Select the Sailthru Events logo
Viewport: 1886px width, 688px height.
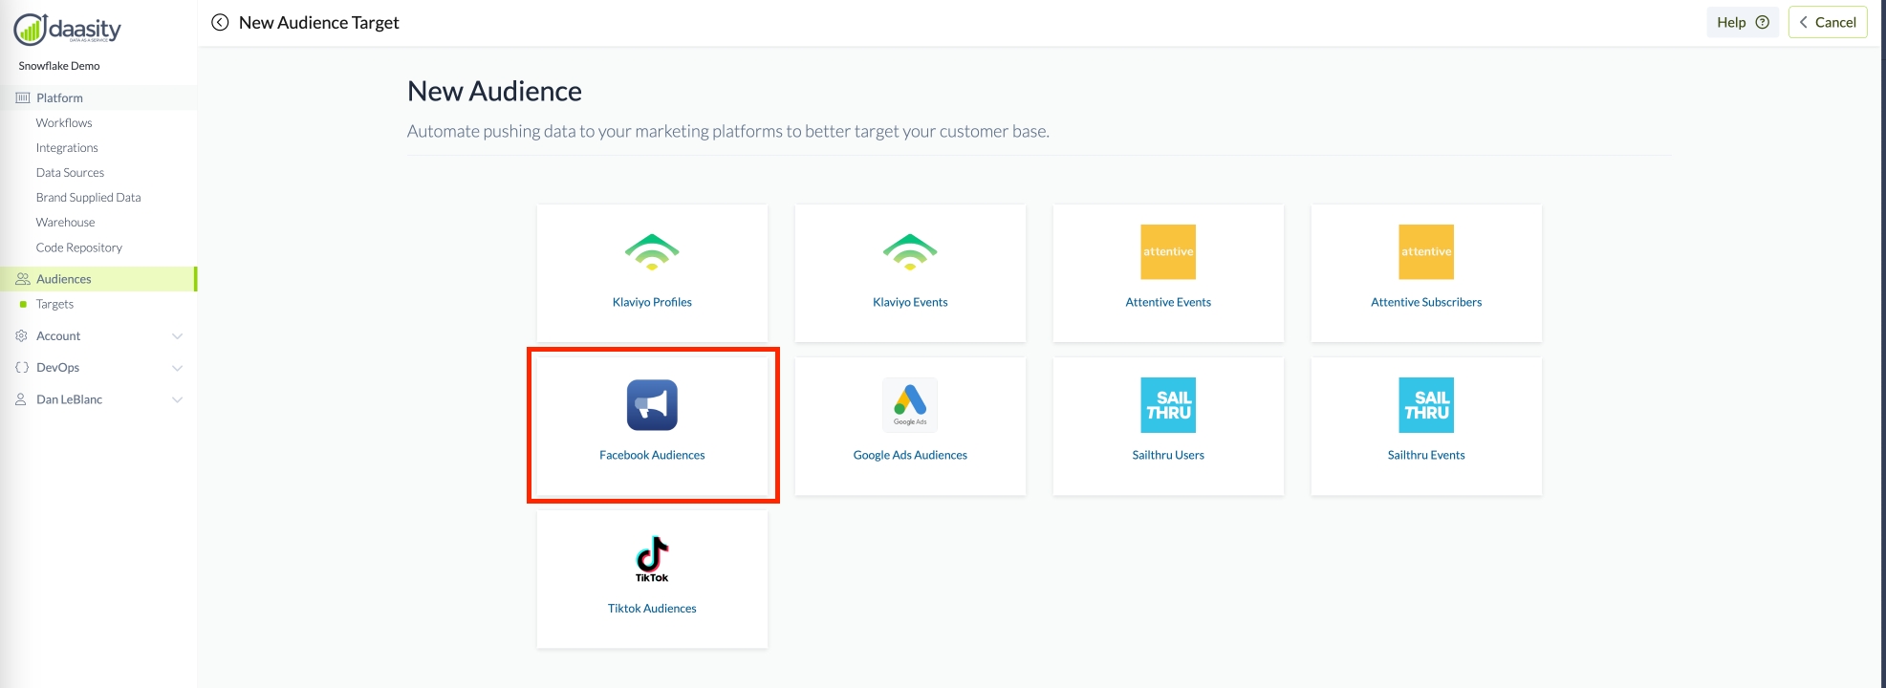pos(1426,405)
